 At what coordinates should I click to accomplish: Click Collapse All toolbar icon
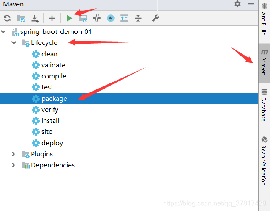pyautogui.click(x=138, y=18)
